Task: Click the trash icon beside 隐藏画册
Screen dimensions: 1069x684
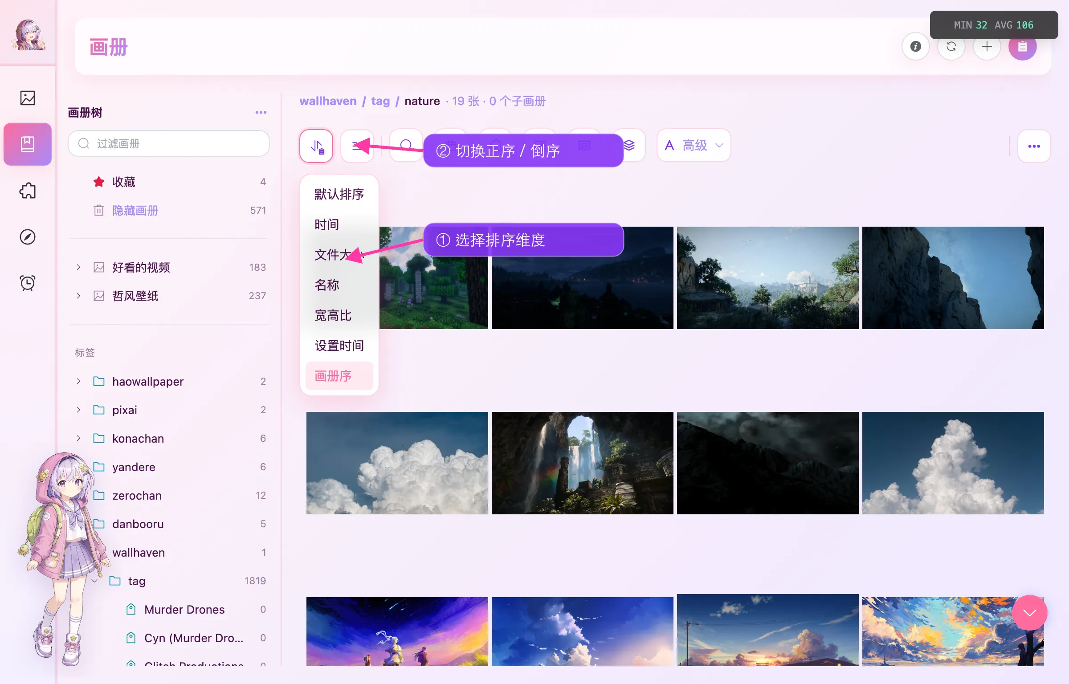Action: [x=99, y=210]
